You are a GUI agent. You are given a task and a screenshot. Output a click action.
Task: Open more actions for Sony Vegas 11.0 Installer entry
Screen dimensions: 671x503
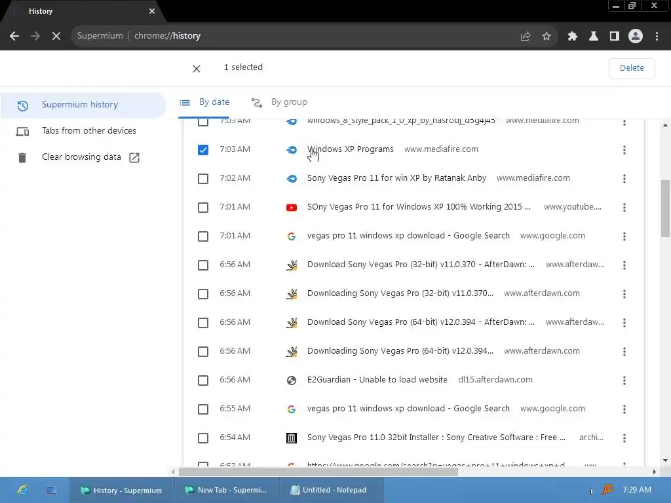coord(624,438)
